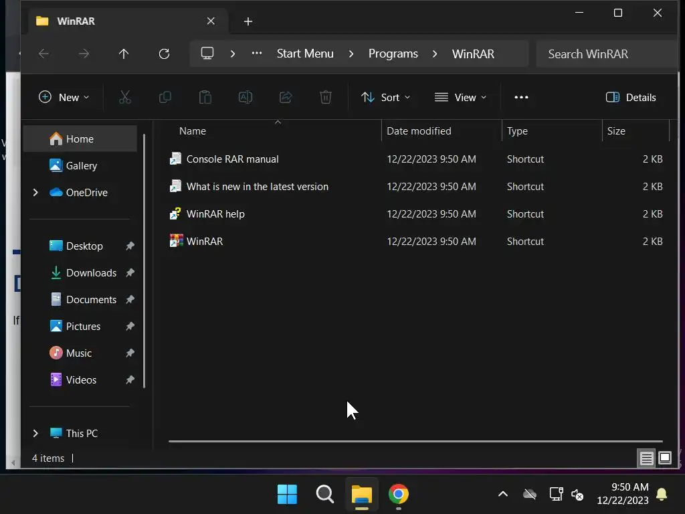The height and width of the screenshot is (514, 685).
Task: Select the WinRAR help shortcut icon
Action: (x=176, y=213)
